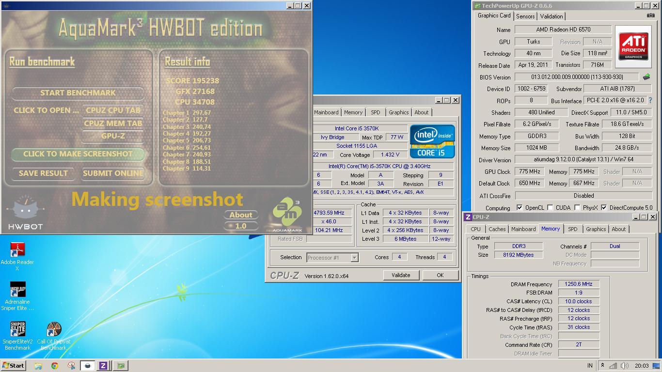
Task: Click the volume speaker tray icon
Action: pos(625,366)
